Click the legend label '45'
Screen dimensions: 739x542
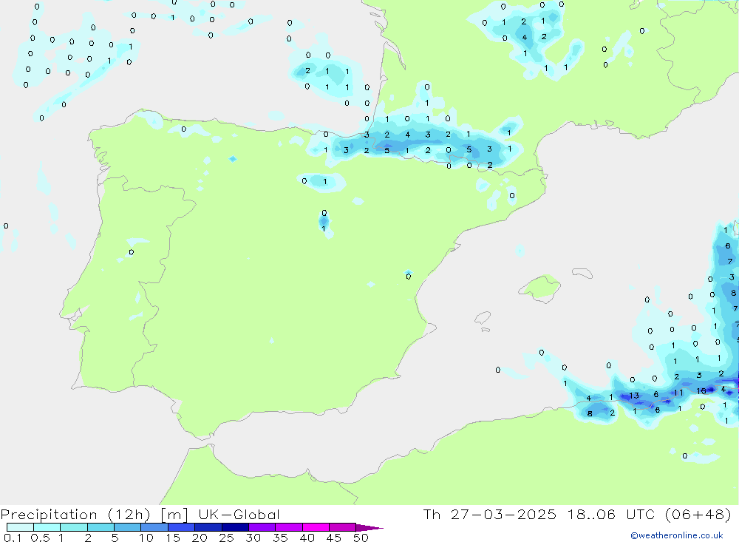tap(334, 538)
